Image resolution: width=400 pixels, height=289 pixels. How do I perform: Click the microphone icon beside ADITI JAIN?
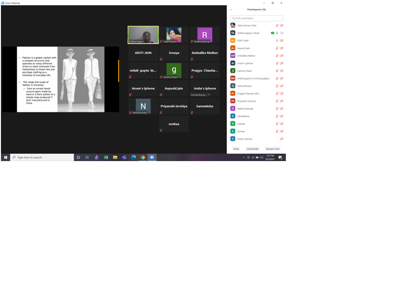(277, 40)
